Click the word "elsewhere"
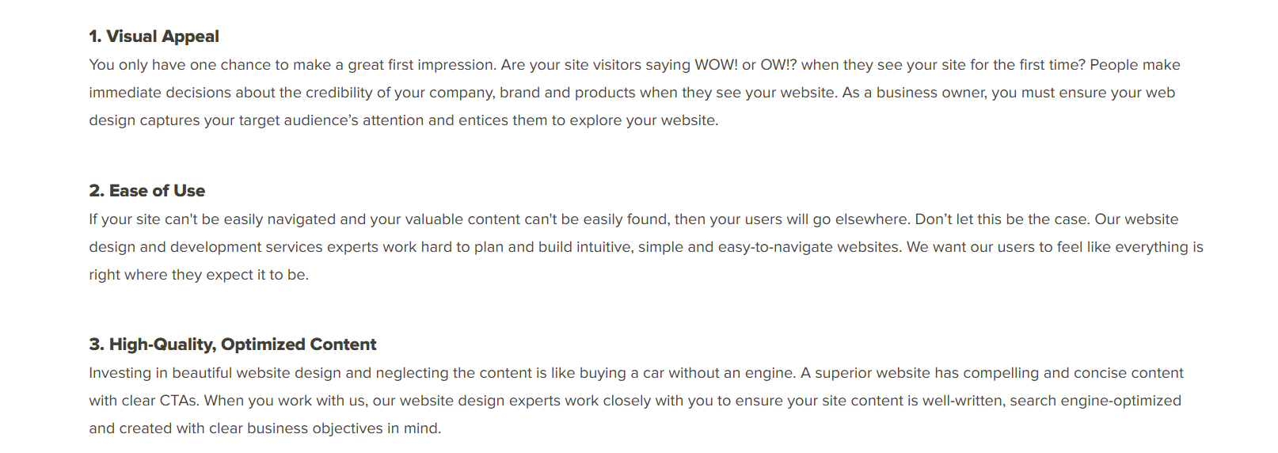Viewport: 1278px width, 453px height. [x=869, y=219]
